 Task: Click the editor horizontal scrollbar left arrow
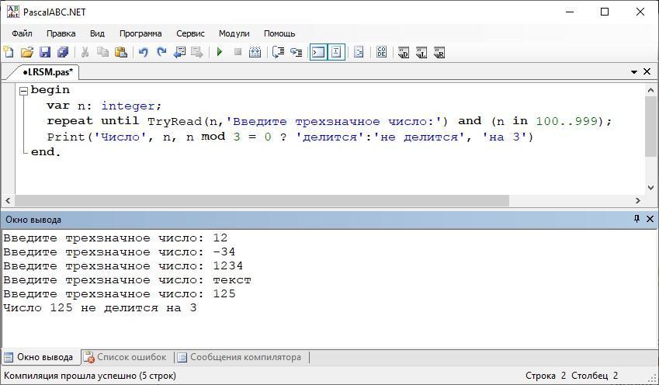8,201
